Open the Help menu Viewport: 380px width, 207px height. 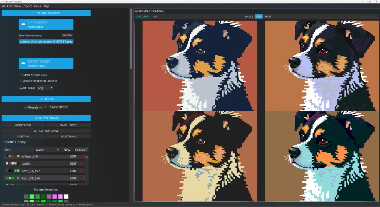coord(46,6)
